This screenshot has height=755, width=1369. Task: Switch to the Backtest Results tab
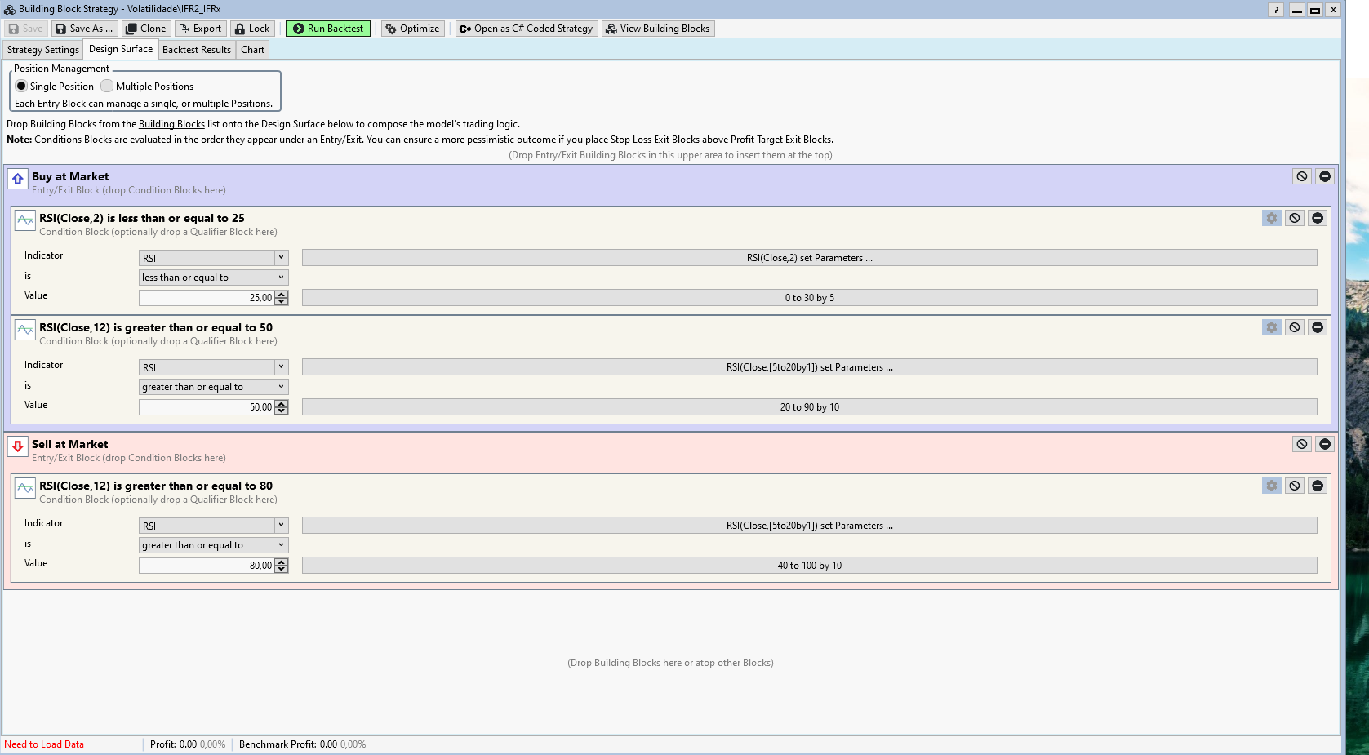(x=196, y=49)
